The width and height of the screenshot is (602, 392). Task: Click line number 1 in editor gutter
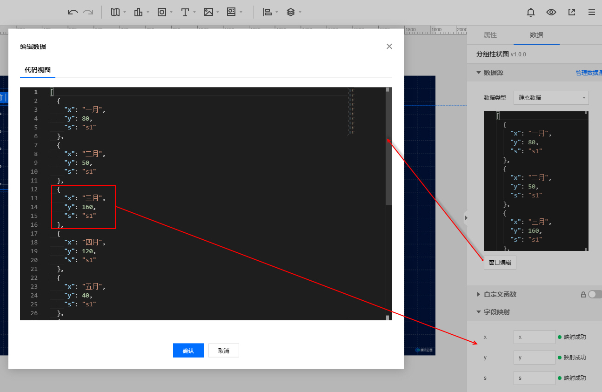tap(36, 92)
